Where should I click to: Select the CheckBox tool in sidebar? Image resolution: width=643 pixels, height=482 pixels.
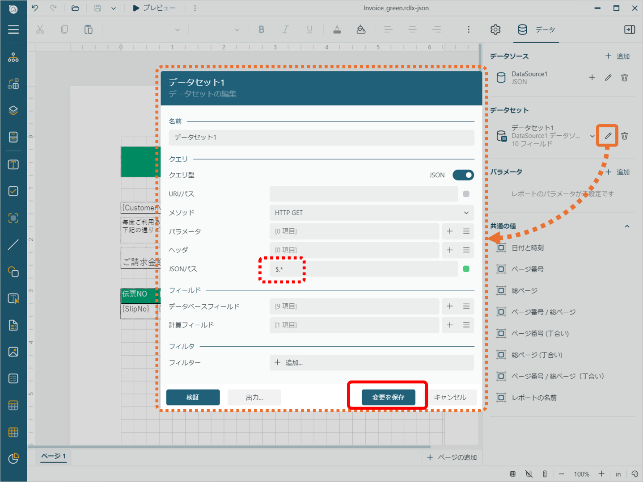(13, 191)
